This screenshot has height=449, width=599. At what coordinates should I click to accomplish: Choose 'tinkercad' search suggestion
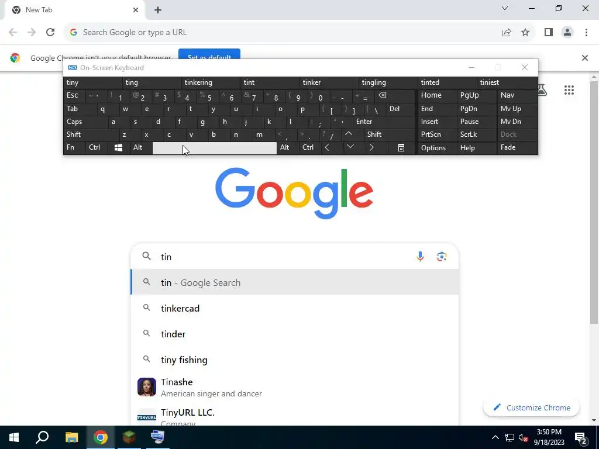[295, 309]
